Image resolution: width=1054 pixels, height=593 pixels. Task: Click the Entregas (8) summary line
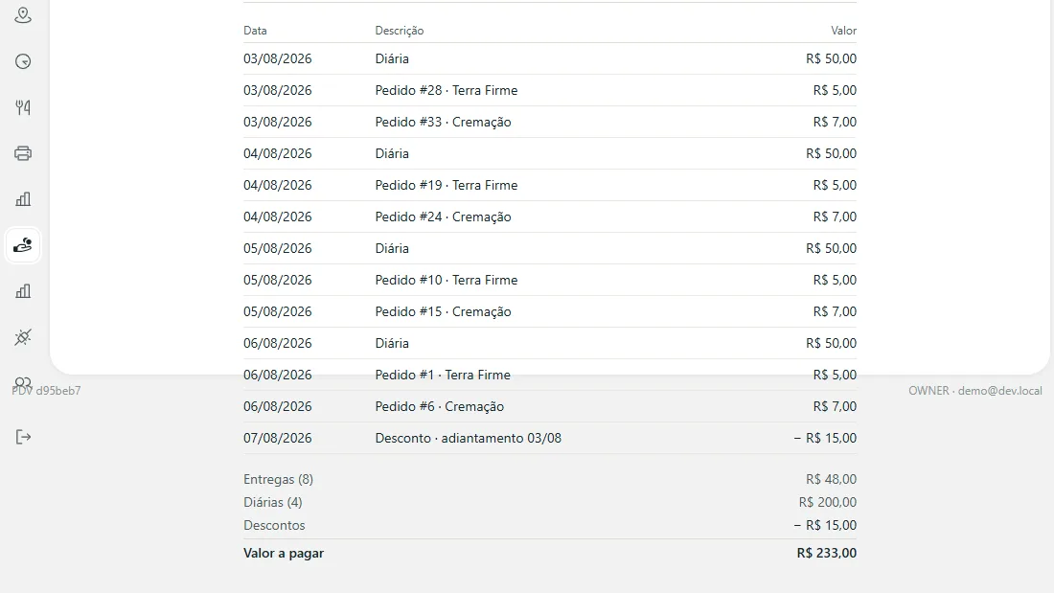pyautogui.click(x=550, y=479)
